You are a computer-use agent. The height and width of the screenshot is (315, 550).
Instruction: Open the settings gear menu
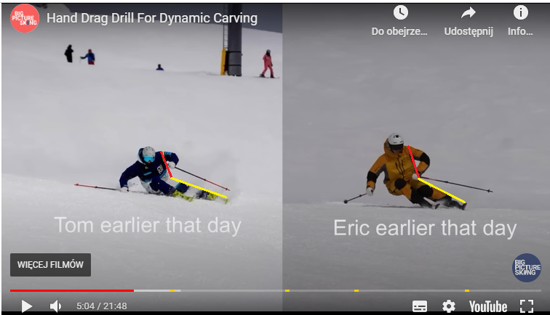point(449,306)
